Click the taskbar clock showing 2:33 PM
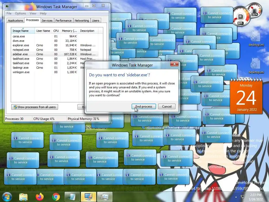 click(x=256, y=197)
